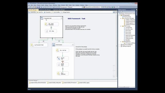165x93 pixels.
Task: Select TaskFactory.dtsx in Solution Explorer
Action: pyautogui.click(x=129, y=38)
